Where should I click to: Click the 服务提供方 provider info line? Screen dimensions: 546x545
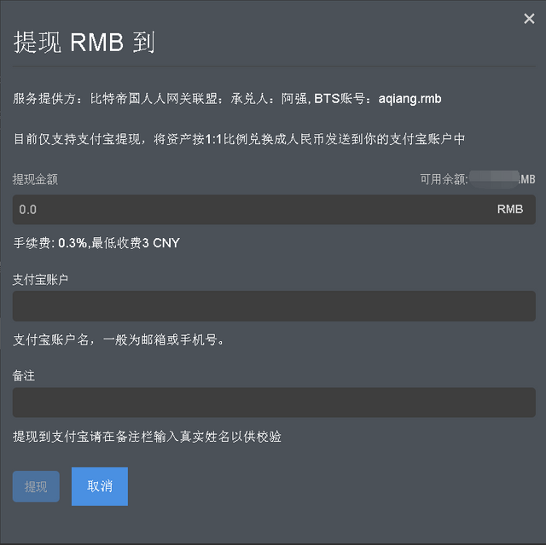(227, 99)
